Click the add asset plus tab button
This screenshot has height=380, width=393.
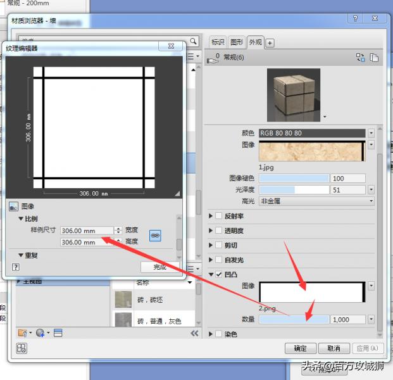tap(270, 43)
